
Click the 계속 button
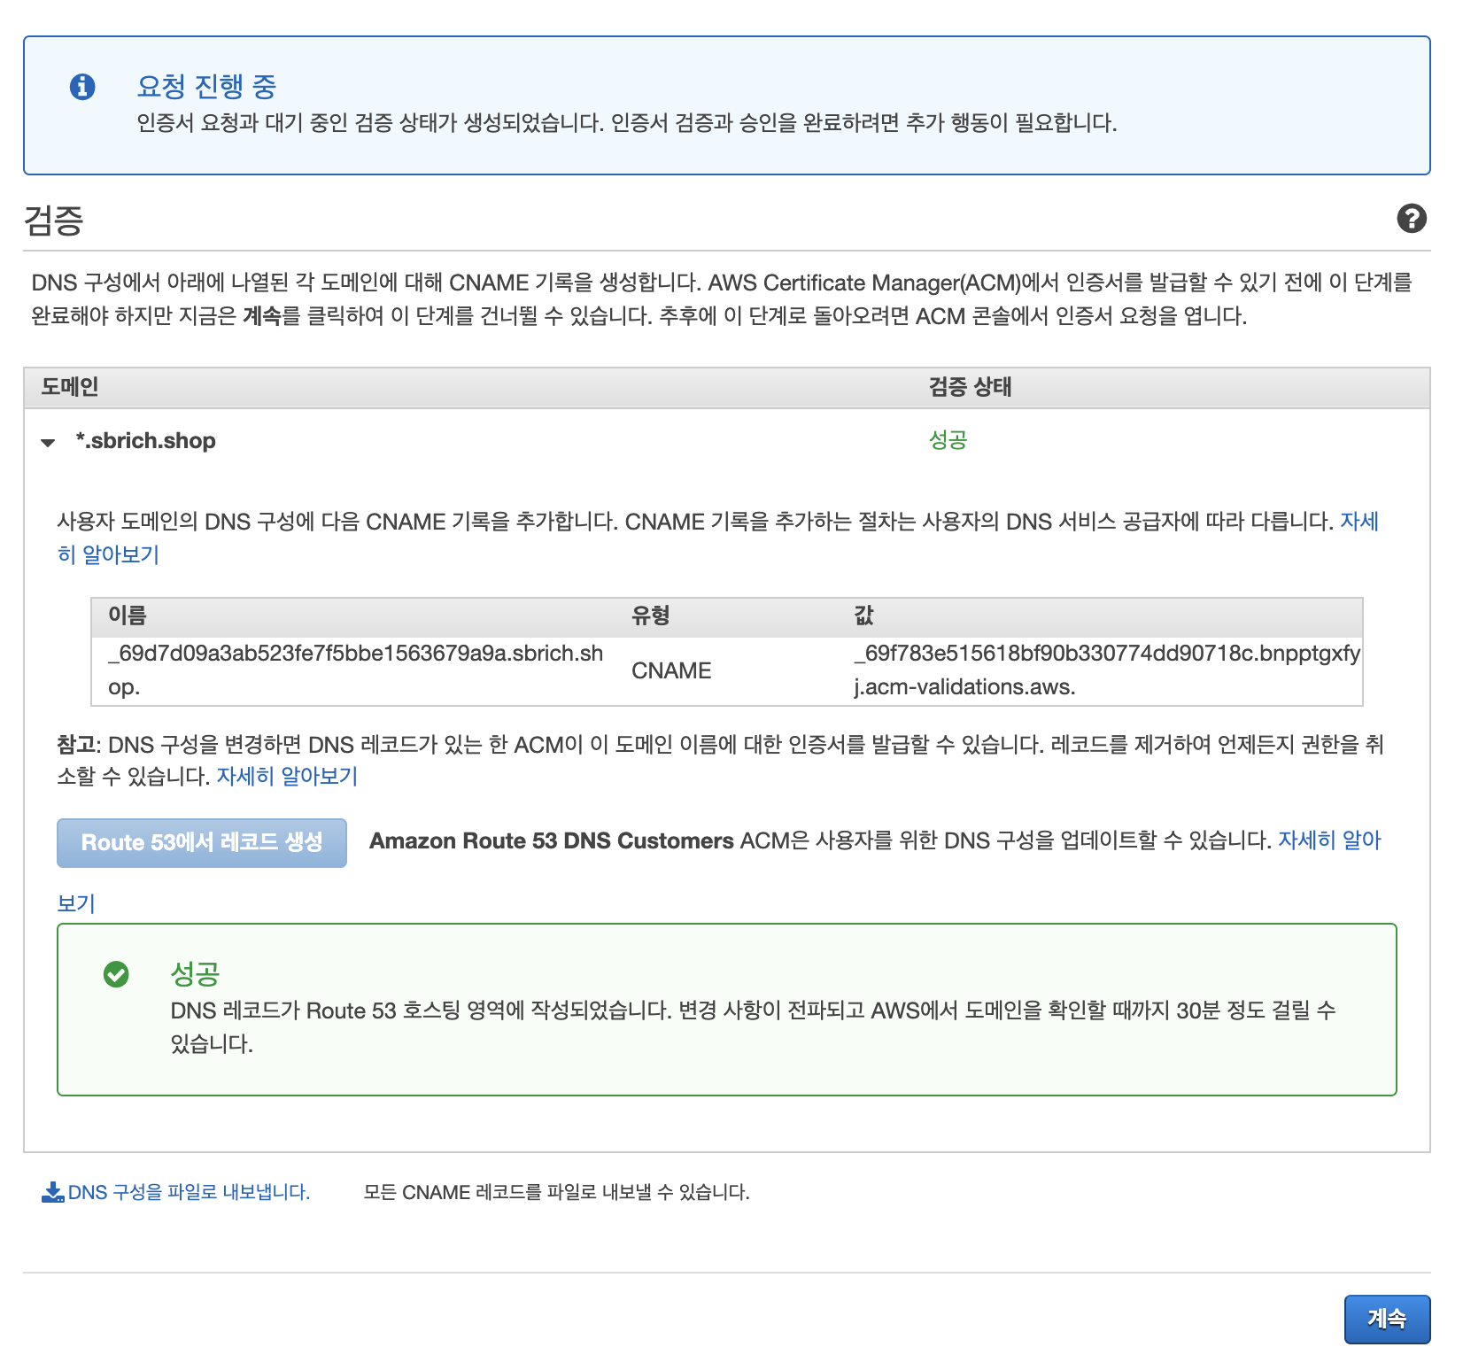click(x=1387, y=1319)
